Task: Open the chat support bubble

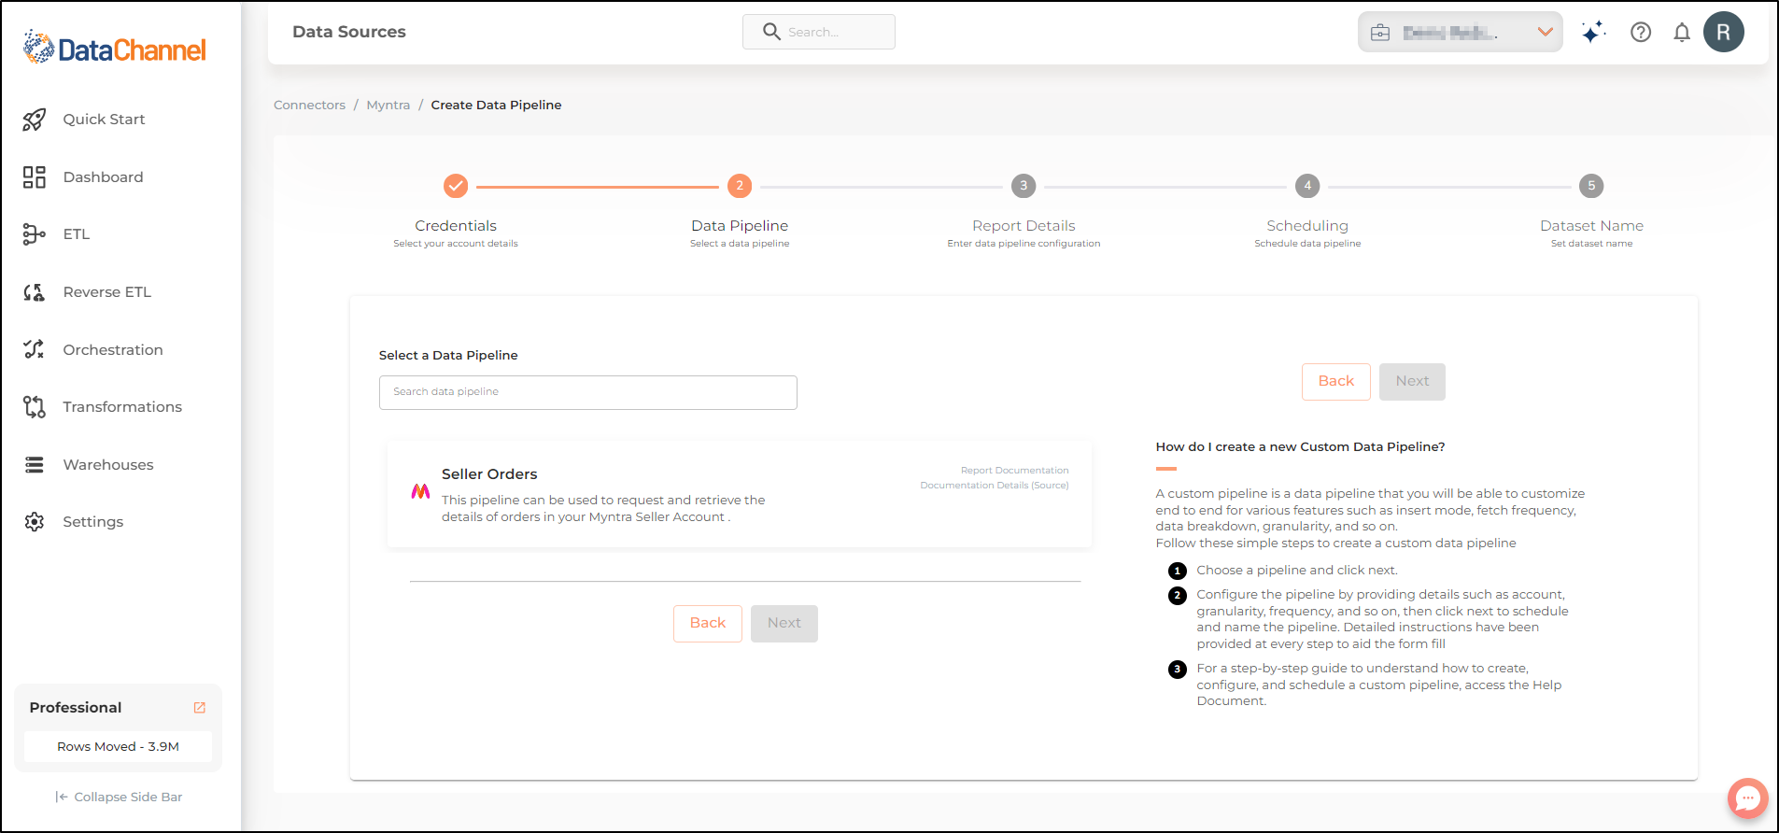Action: tap(1747, 798)
